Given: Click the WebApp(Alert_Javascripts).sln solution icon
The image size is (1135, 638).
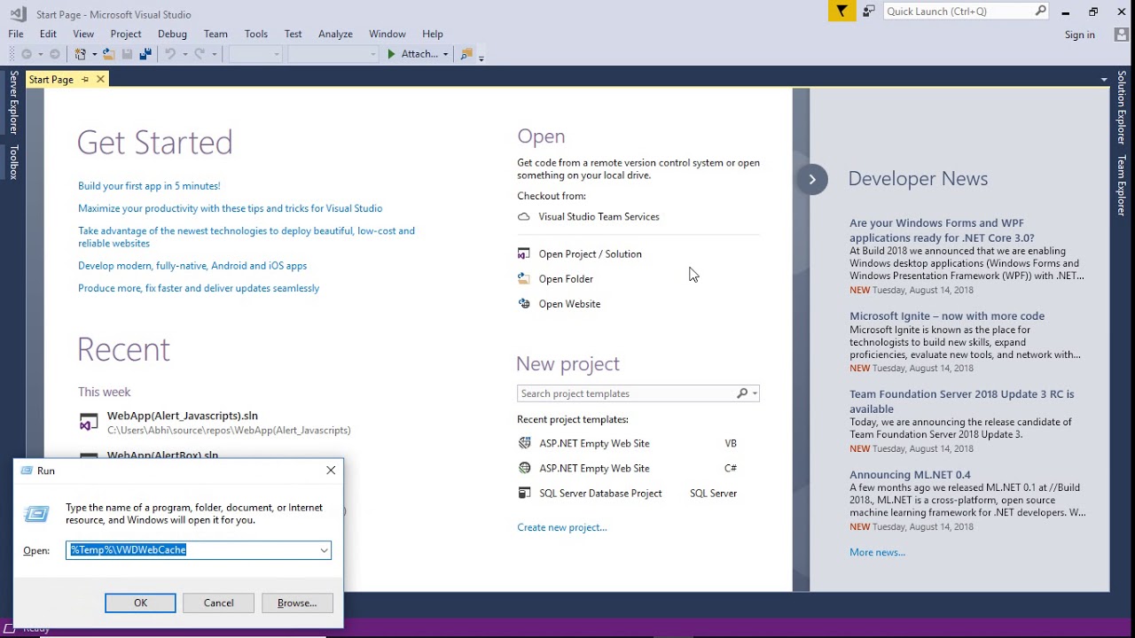Looking at the screenshot, I should [x=89, y=423].
